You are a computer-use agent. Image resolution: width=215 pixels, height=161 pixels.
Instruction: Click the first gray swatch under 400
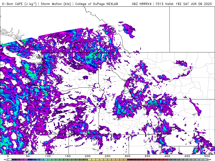(169, 160)
